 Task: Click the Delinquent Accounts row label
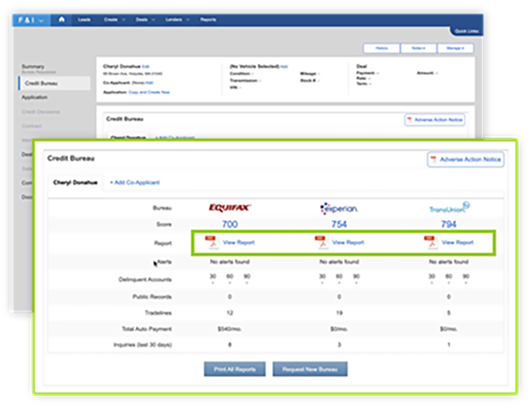[145, 279]
